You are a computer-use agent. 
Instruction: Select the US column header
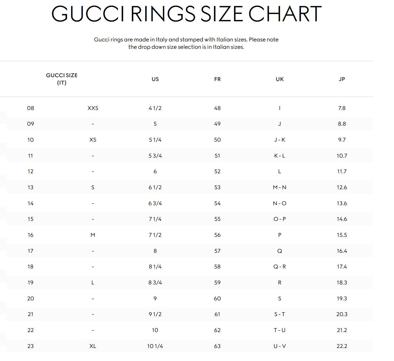(155, 79)
